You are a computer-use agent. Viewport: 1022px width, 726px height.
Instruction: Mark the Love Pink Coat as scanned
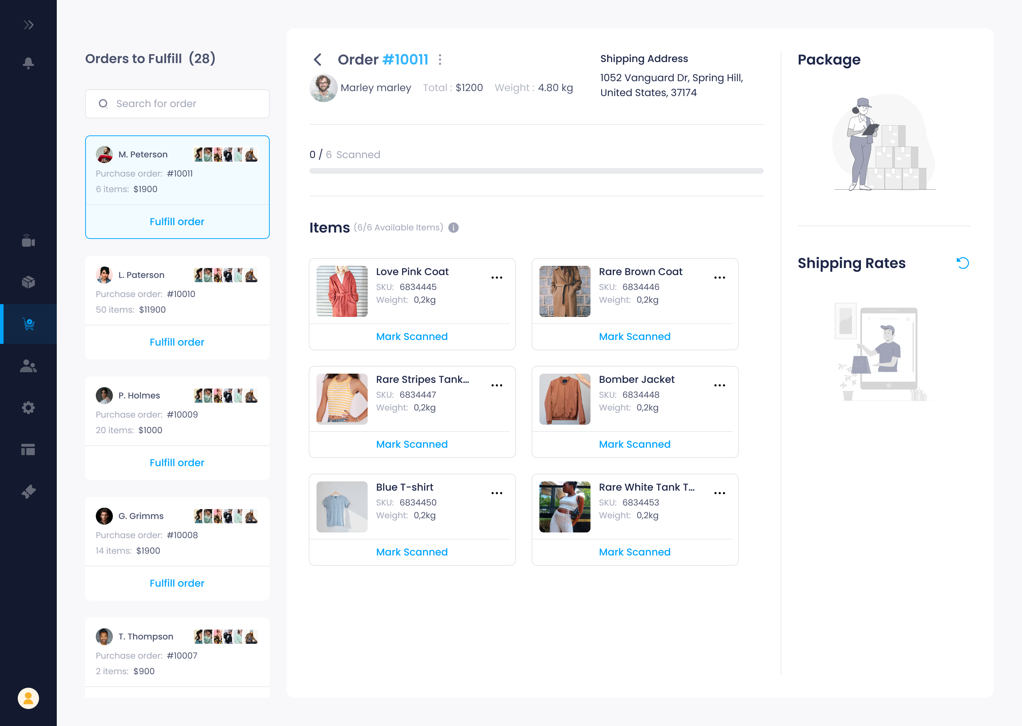point(411,336)
